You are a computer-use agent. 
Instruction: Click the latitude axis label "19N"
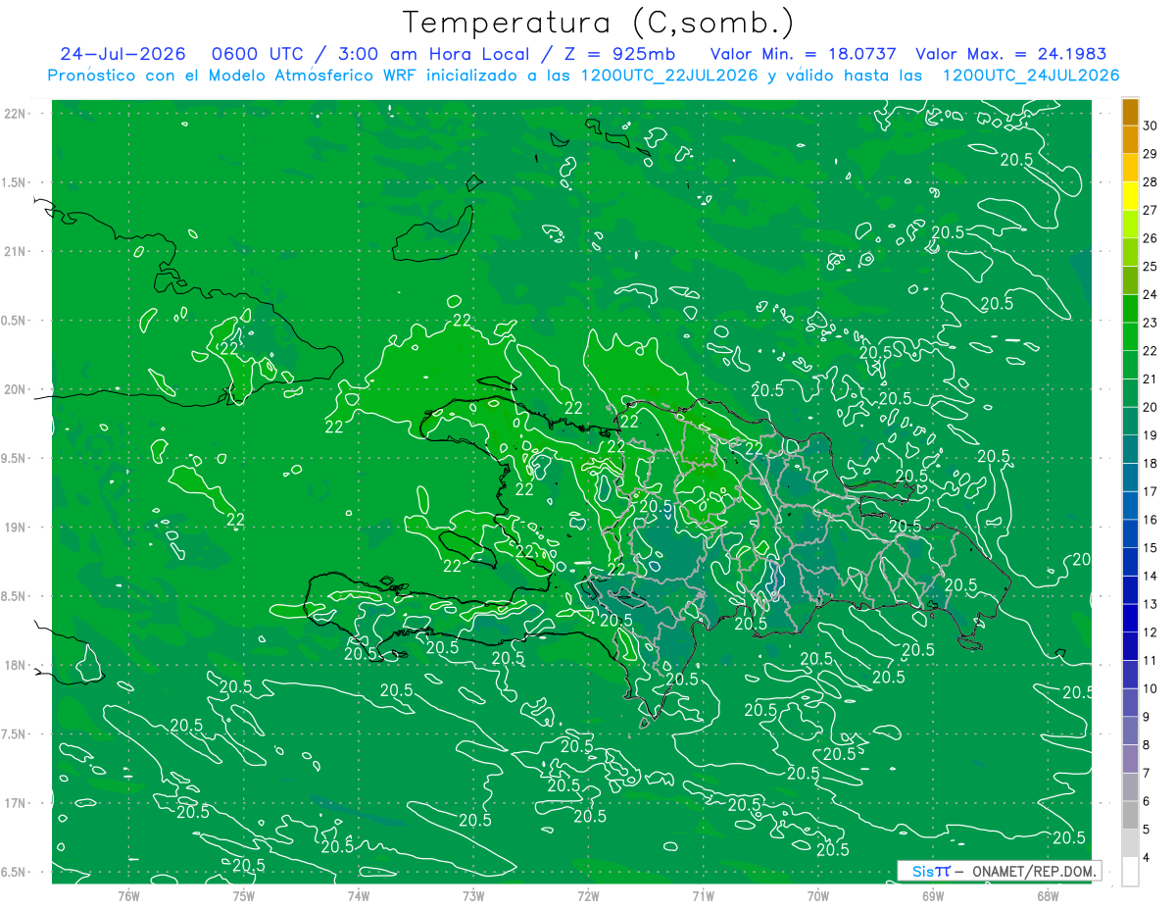point(16,528)
